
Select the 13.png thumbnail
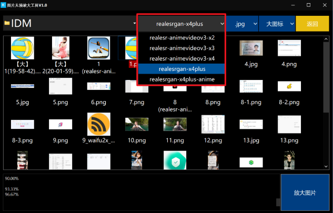click(x=289, y=124)
